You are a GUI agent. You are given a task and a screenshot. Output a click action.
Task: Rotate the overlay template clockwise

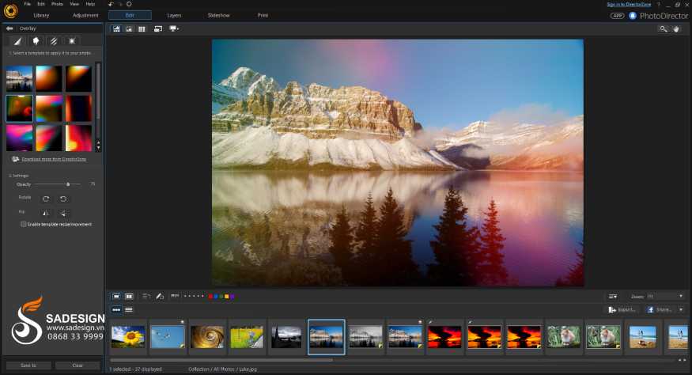(x=46, y=199)
